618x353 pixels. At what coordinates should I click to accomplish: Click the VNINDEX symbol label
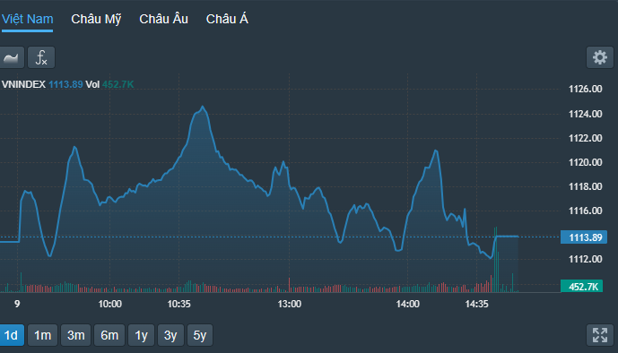[x=23, y=84]
